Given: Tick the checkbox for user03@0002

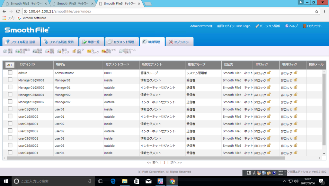Looking at the screenshot, I should click(x=10, y=145).
